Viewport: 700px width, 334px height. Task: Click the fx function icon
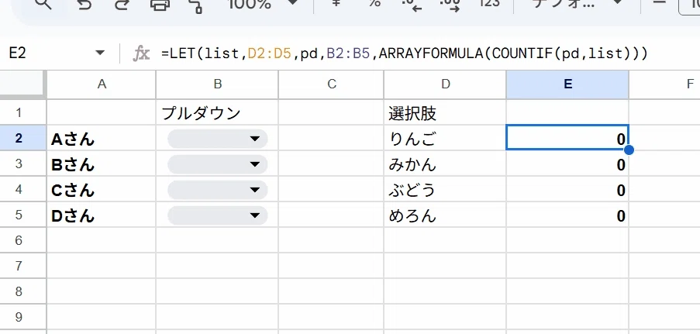point(141,53)
